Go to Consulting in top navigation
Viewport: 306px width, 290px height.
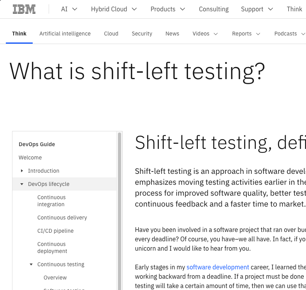[214, 9]
